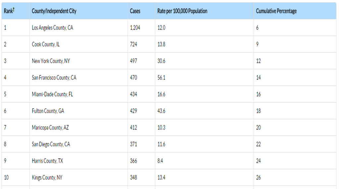Click the 724 cases value
The image size is (339, 189).
coord(133,44)
